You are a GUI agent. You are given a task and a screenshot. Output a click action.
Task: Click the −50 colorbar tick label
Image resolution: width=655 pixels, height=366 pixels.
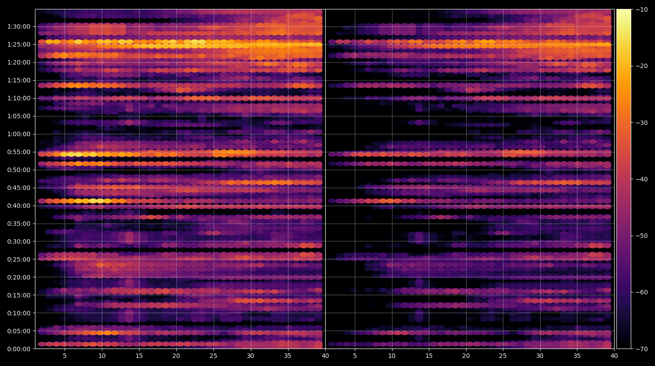[x=642, y=236]
